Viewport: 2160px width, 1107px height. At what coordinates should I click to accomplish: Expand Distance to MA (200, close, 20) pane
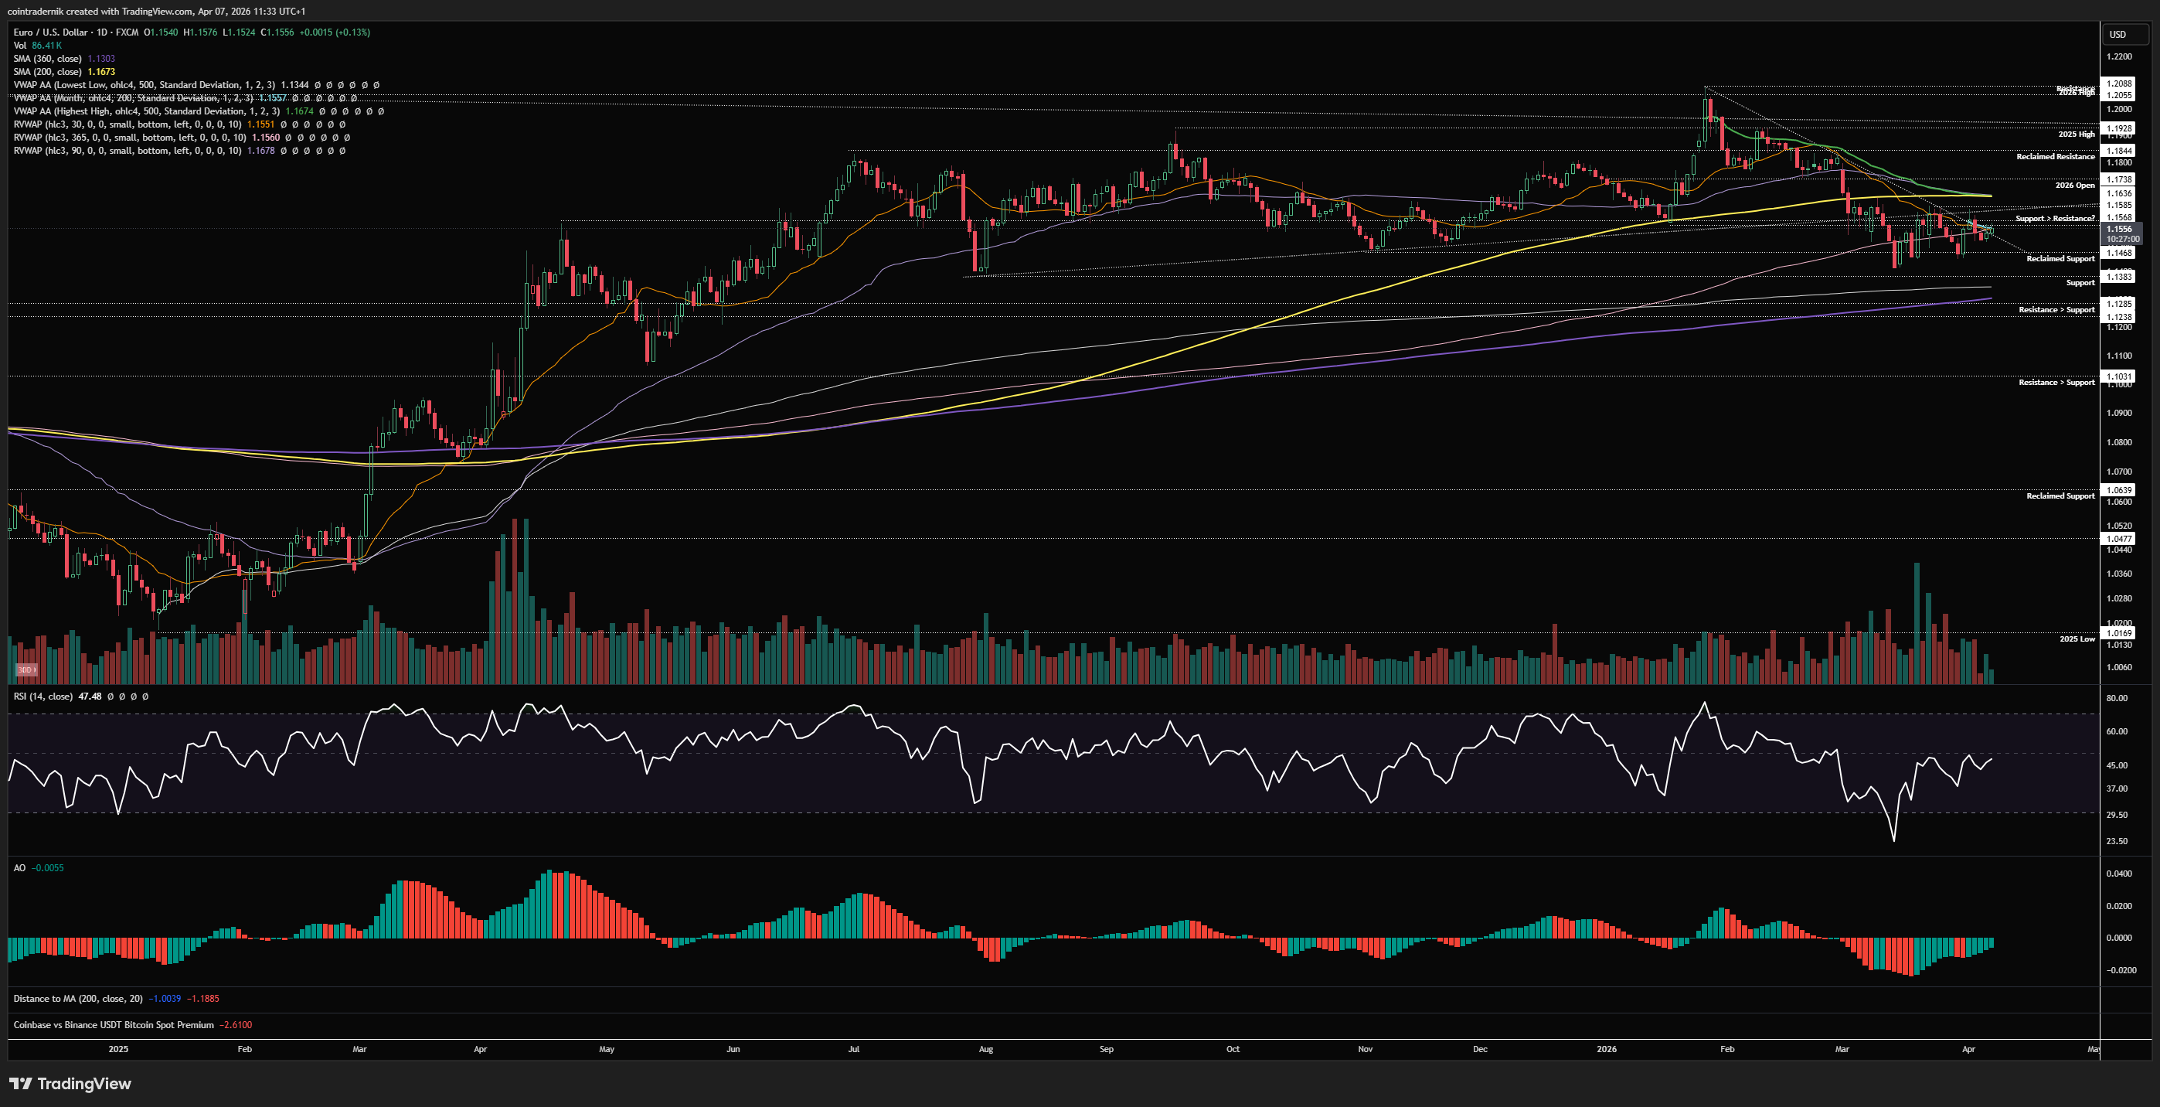pos(77,998)
